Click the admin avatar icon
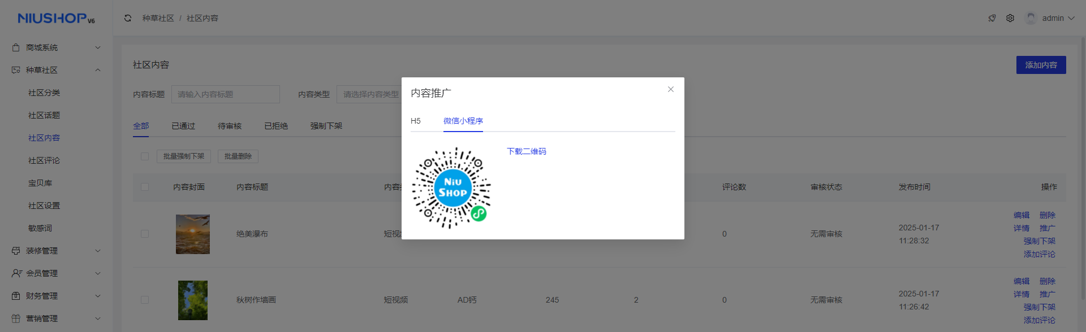 [x=1031, y=18]
